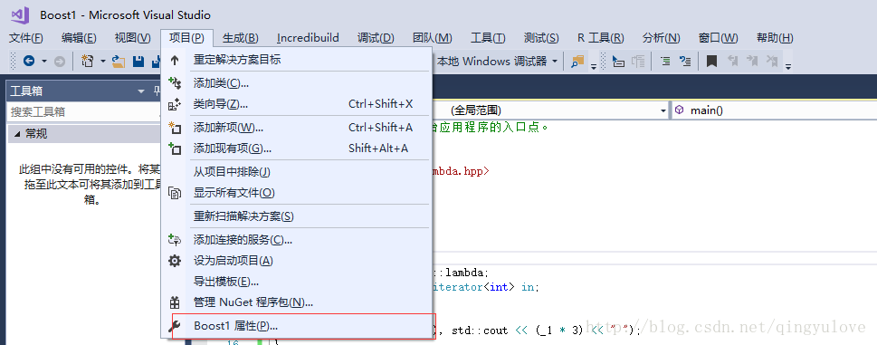
Task: Click the Save floppy disk icon
Action: coord(138,61)
